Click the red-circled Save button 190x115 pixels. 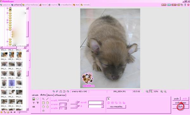pyautogui.click(x=180, y=107)
